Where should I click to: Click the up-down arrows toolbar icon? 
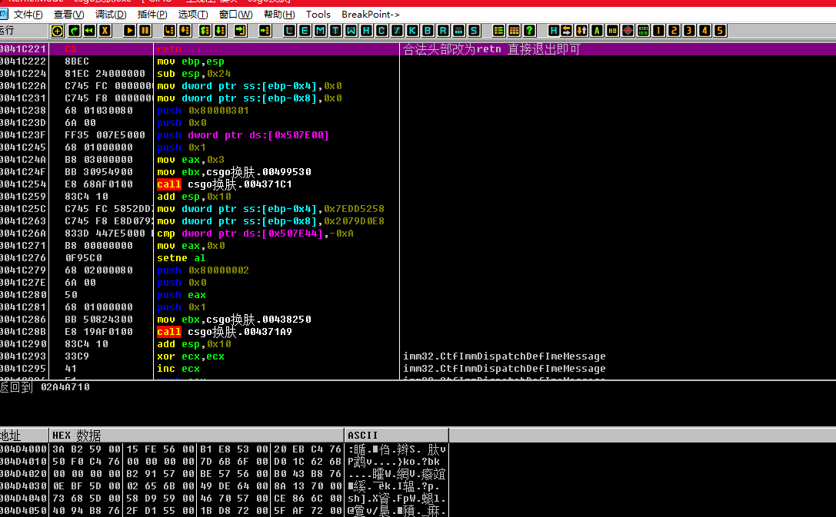(x=581, y=31)
